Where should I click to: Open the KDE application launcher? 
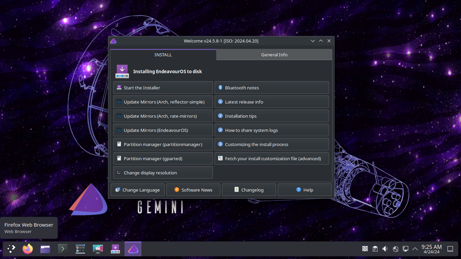[x=11, y=249]
